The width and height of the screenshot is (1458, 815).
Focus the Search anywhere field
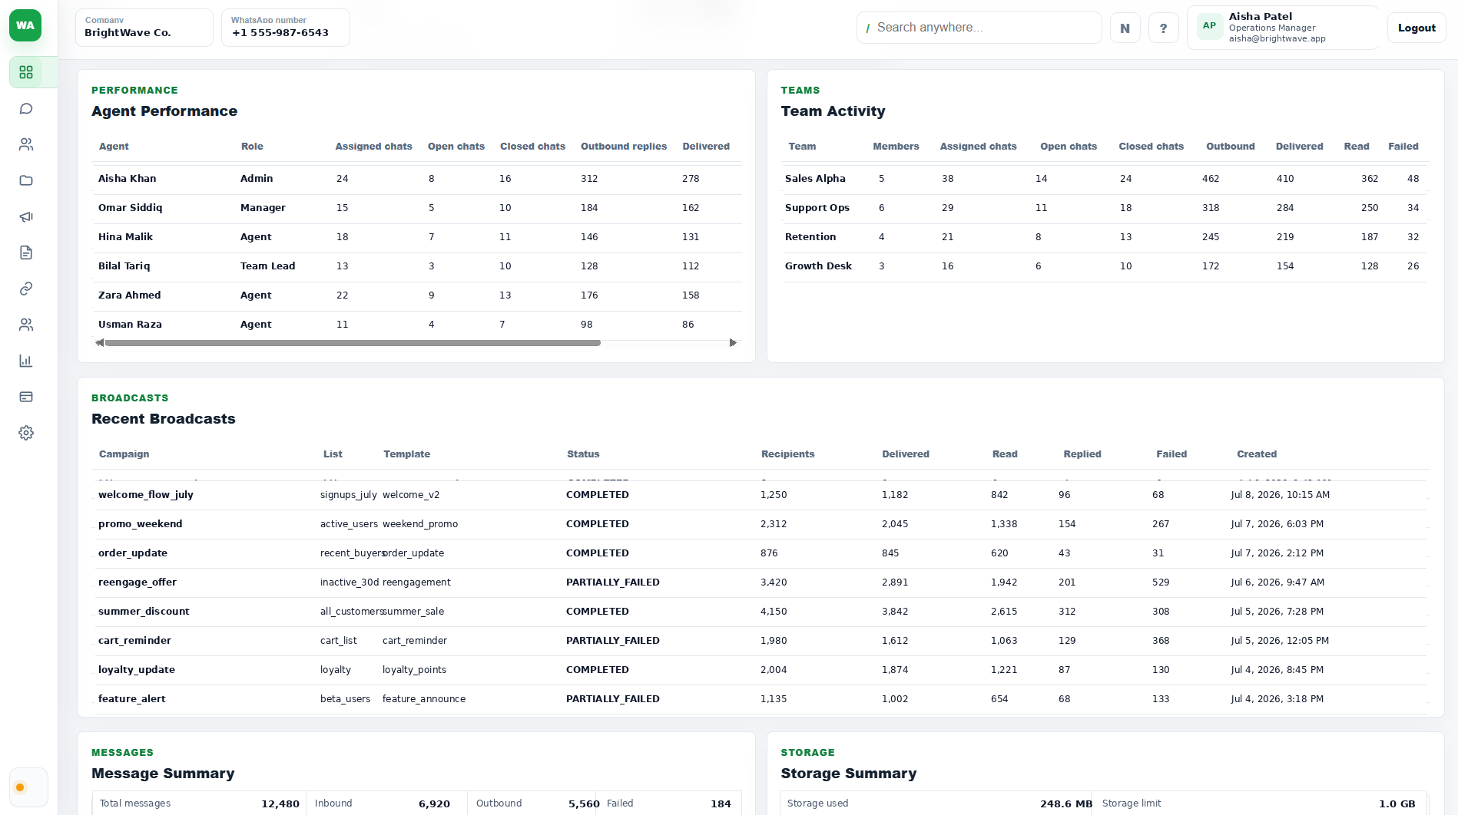click(x=979, y=28)
